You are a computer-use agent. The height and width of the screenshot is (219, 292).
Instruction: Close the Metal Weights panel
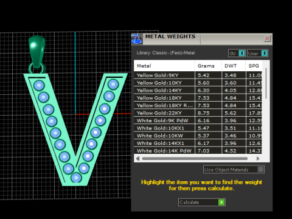click(267, 38)
